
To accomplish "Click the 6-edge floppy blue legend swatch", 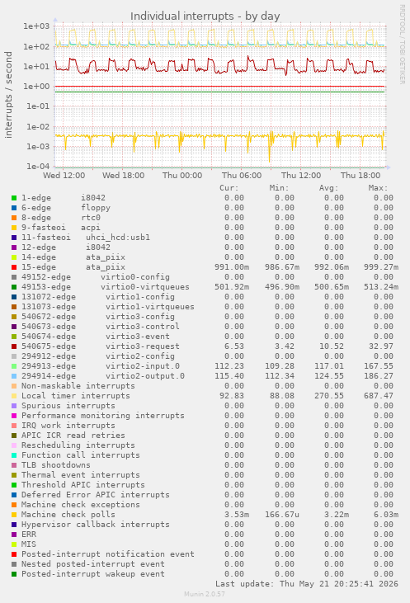I will 14,208.
